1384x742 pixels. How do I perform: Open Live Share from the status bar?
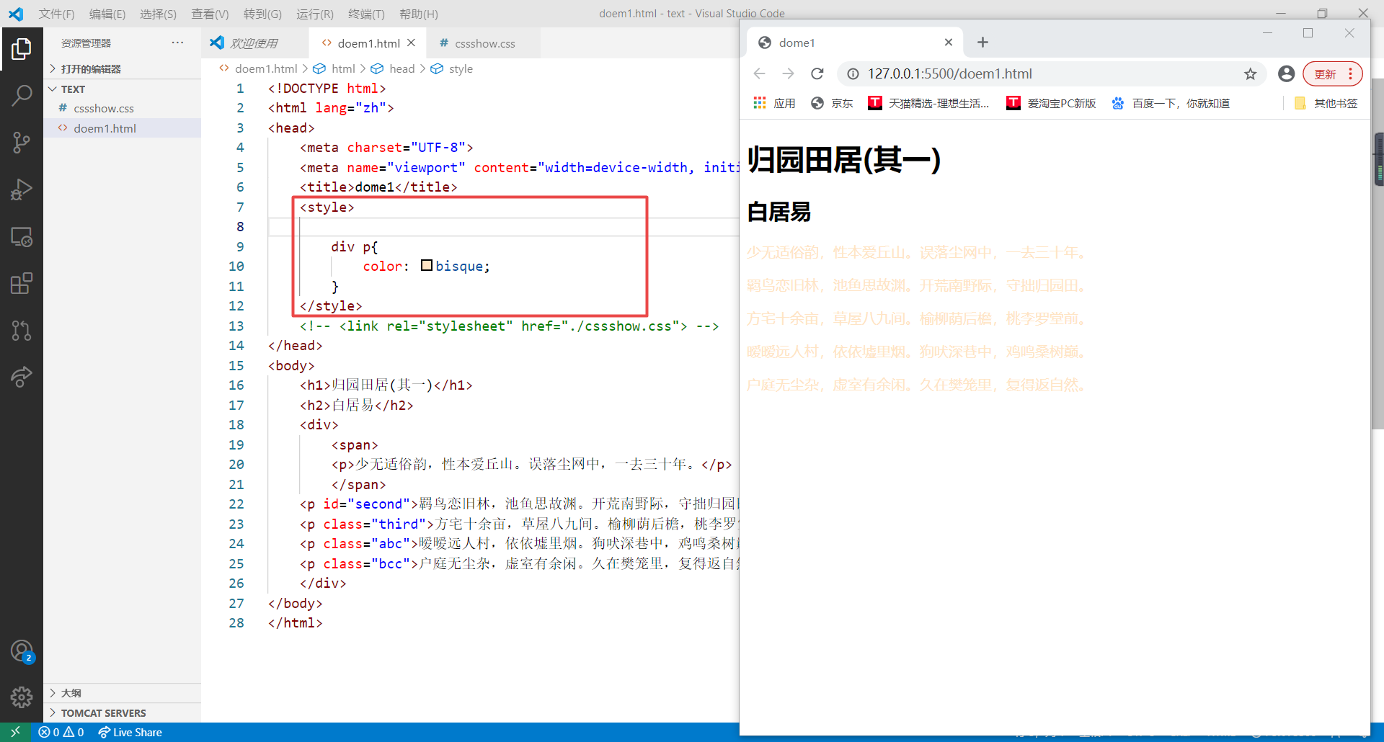point(130,732)
